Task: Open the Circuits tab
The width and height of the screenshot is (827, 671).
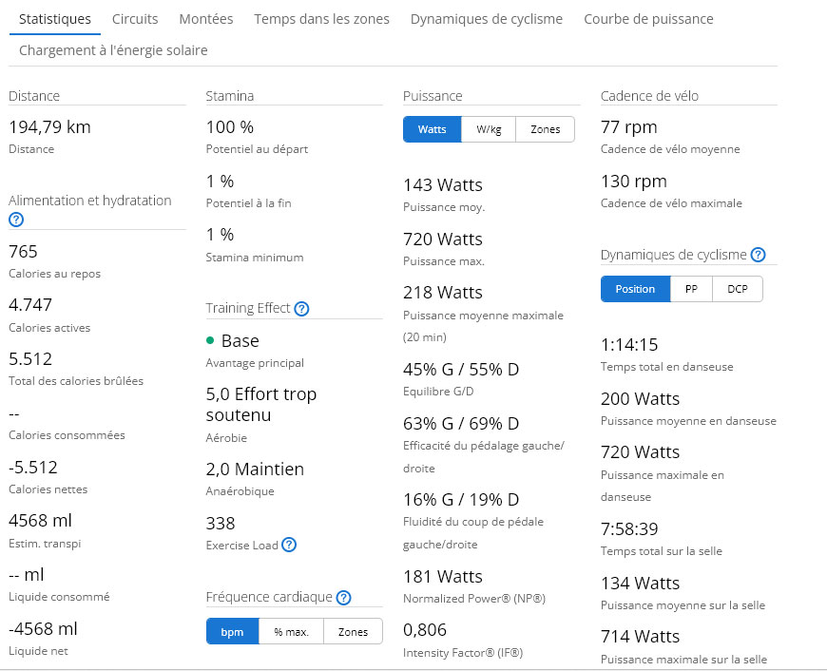Action: click(x=135, y=19)
